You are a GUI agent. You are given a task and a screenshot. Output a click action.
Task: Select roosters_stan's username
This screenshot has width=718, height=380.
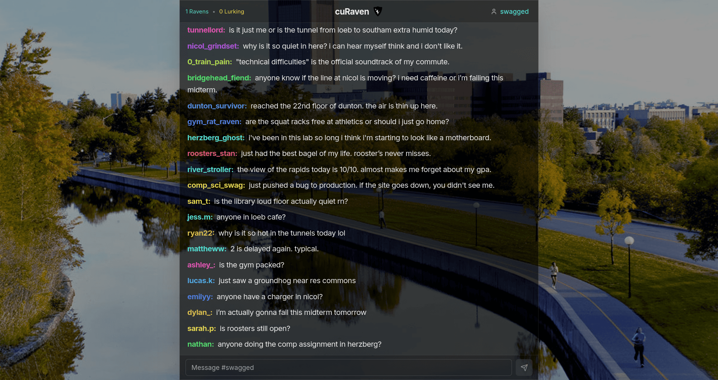coord(212,154)
